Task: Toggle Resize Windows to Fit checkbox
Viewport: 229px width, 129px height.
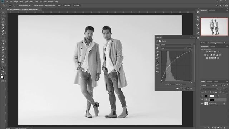Action: pyautogui.click(x=18, y=6)
